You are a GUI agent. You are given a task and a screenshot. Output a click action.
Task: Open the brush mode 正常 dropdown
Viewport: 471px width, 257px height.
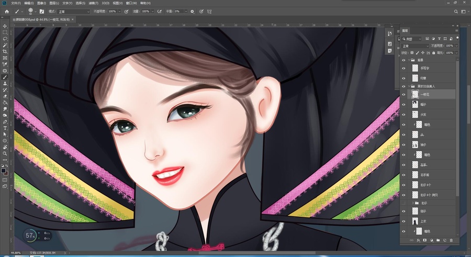pyautogui.click(x=73, y=12)
